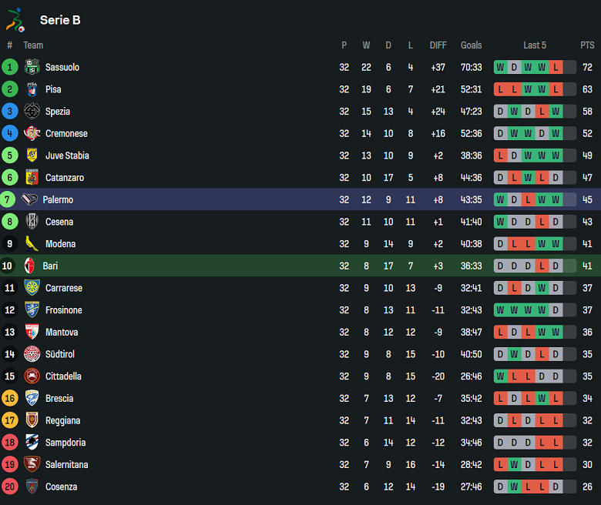Click the Sassuolo club crest
The width and height of the screenshot is (601, 505).
click(32, 67)
